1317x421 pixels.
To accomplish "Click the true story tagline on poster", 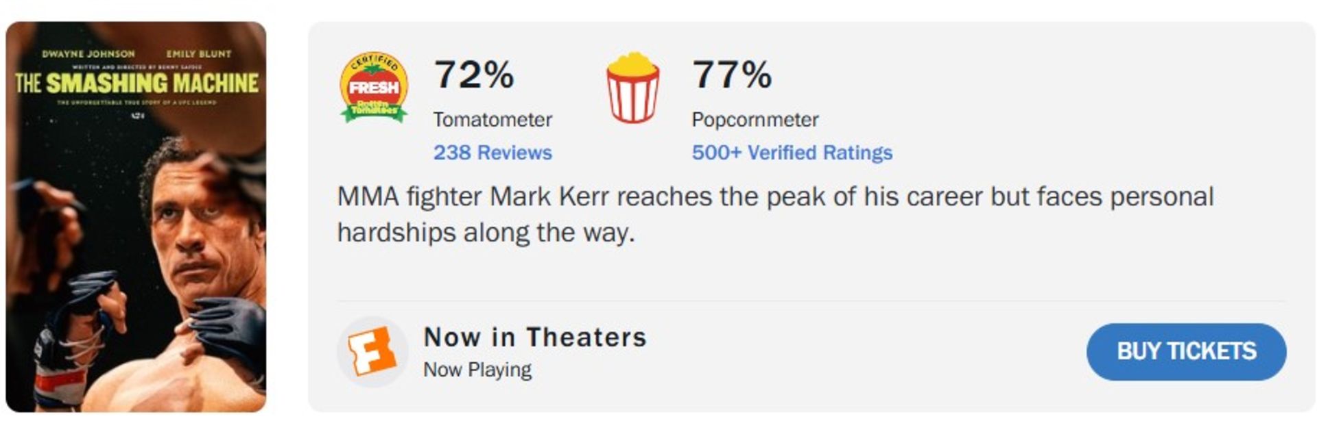I will pos(137,102).
